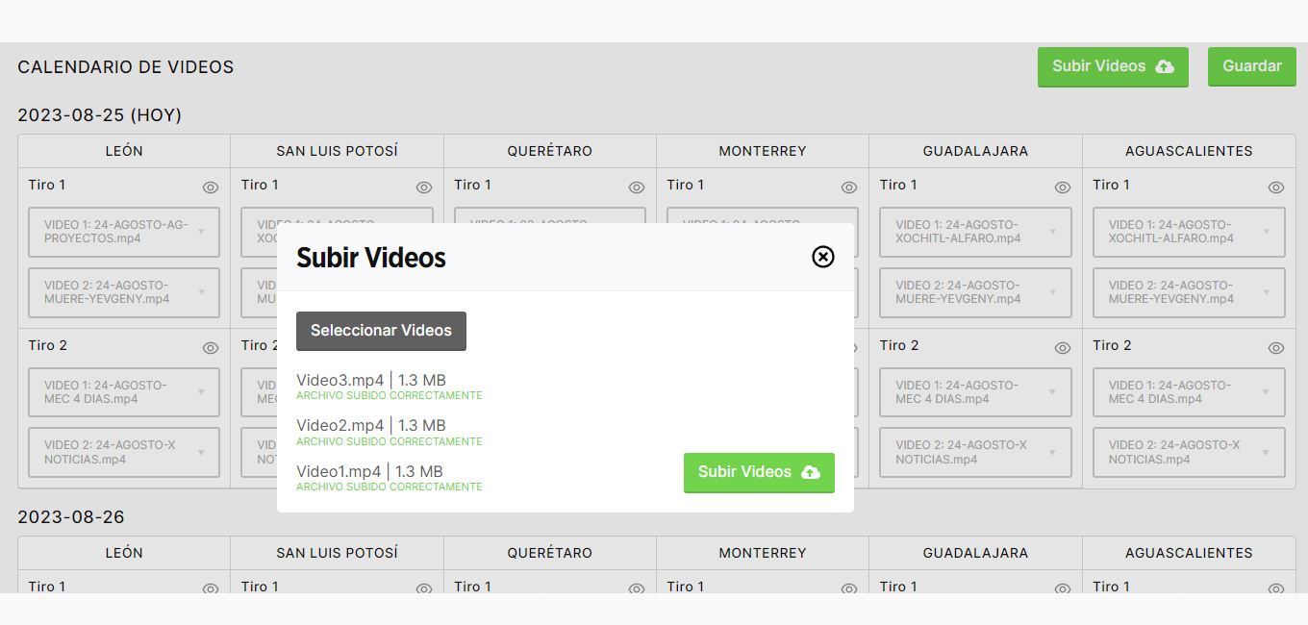This screenshot has width=1308, height=625.
Task: Open León Tiro 2 Video 1 MEC 4 DIAS dropdown
Action: click(124, 392)
